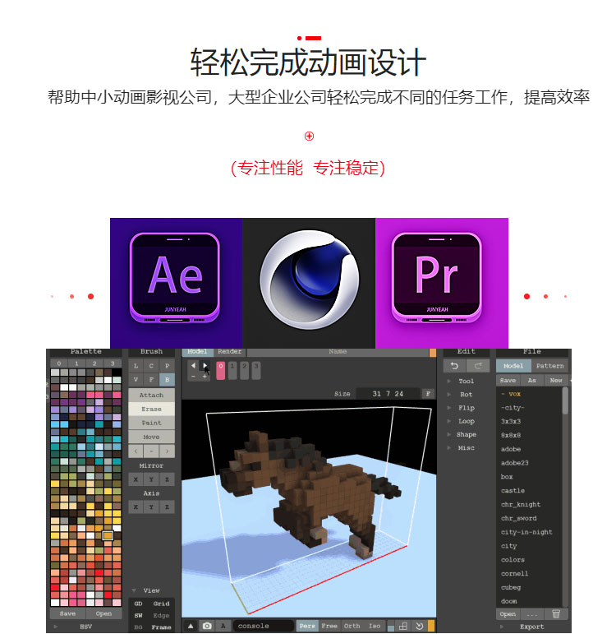Select the B box brush mode
This screenshot has height=634, width=616.
pos(167,380)
